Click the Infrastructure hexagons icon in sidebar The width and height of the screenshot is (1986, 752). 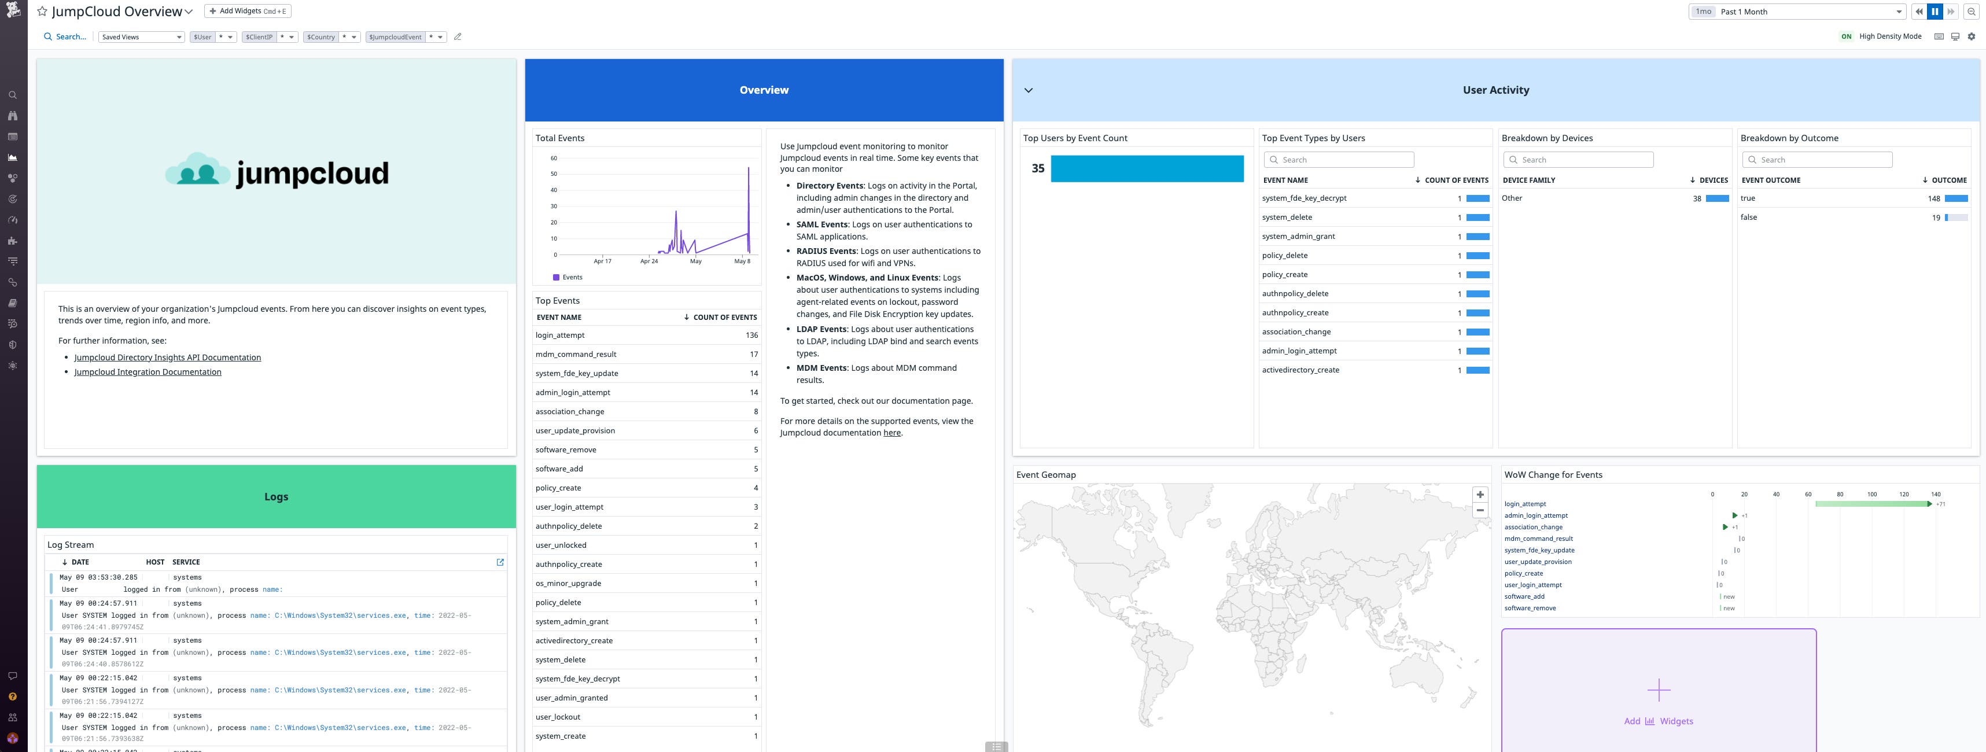coord(12,178)
